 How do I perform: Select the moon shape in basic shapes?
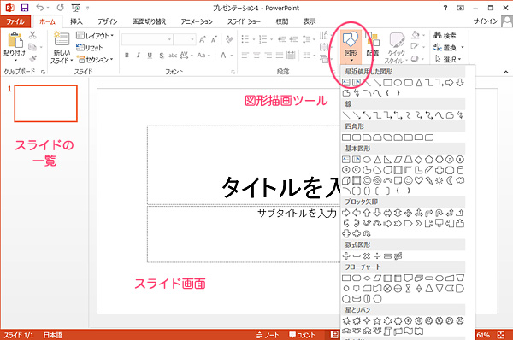(x=450, y=180)
